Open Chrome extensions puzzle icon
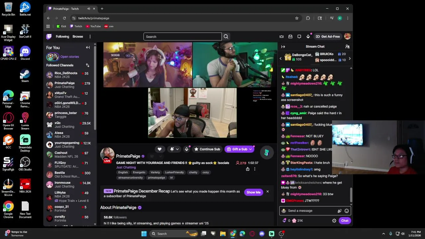This screenshot has height=239, width=425. [308, 18]
